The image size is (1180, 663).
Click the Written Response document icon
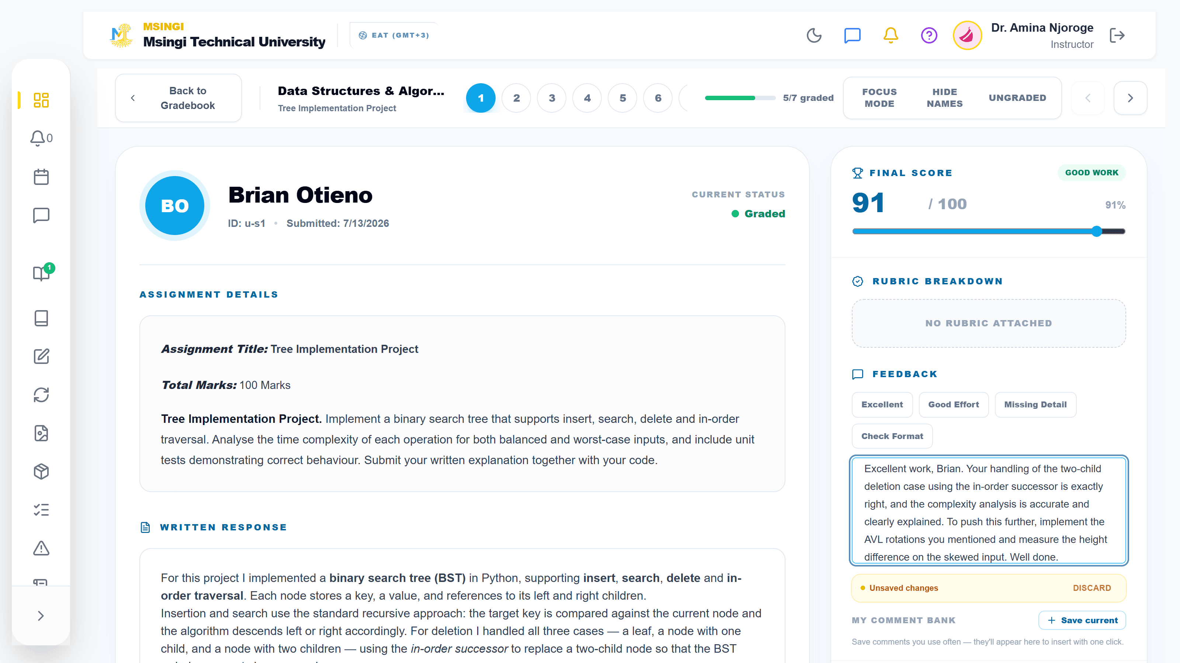point(145,527)
